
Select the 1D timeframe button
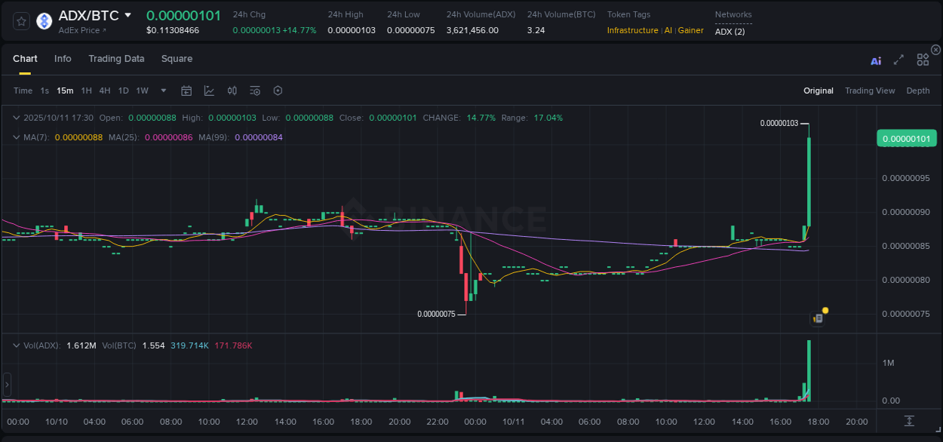click(x=123, y=91)
